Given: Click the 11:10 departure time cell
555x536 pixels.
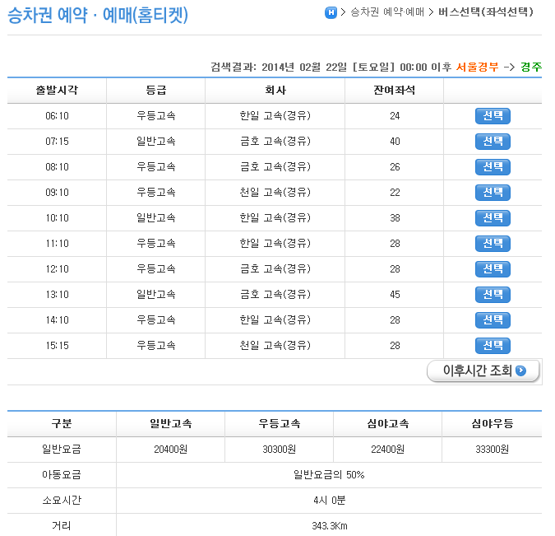Looking at the screenshot, I should pos(57,244).
